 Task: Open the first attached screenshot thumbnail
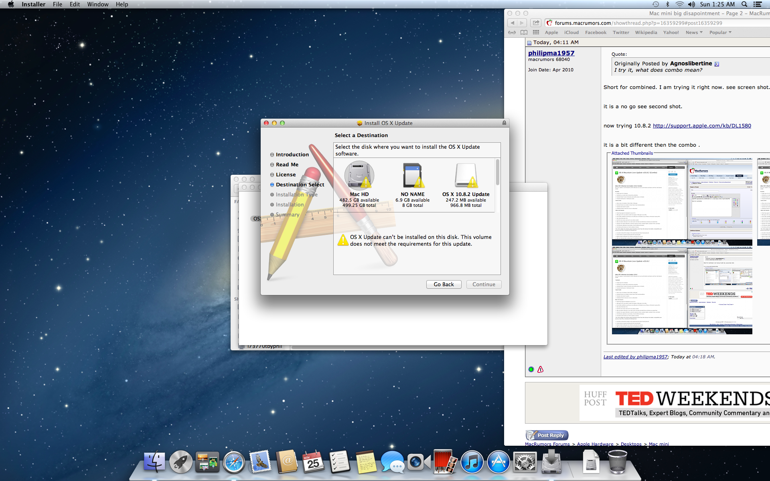[682, 202]
